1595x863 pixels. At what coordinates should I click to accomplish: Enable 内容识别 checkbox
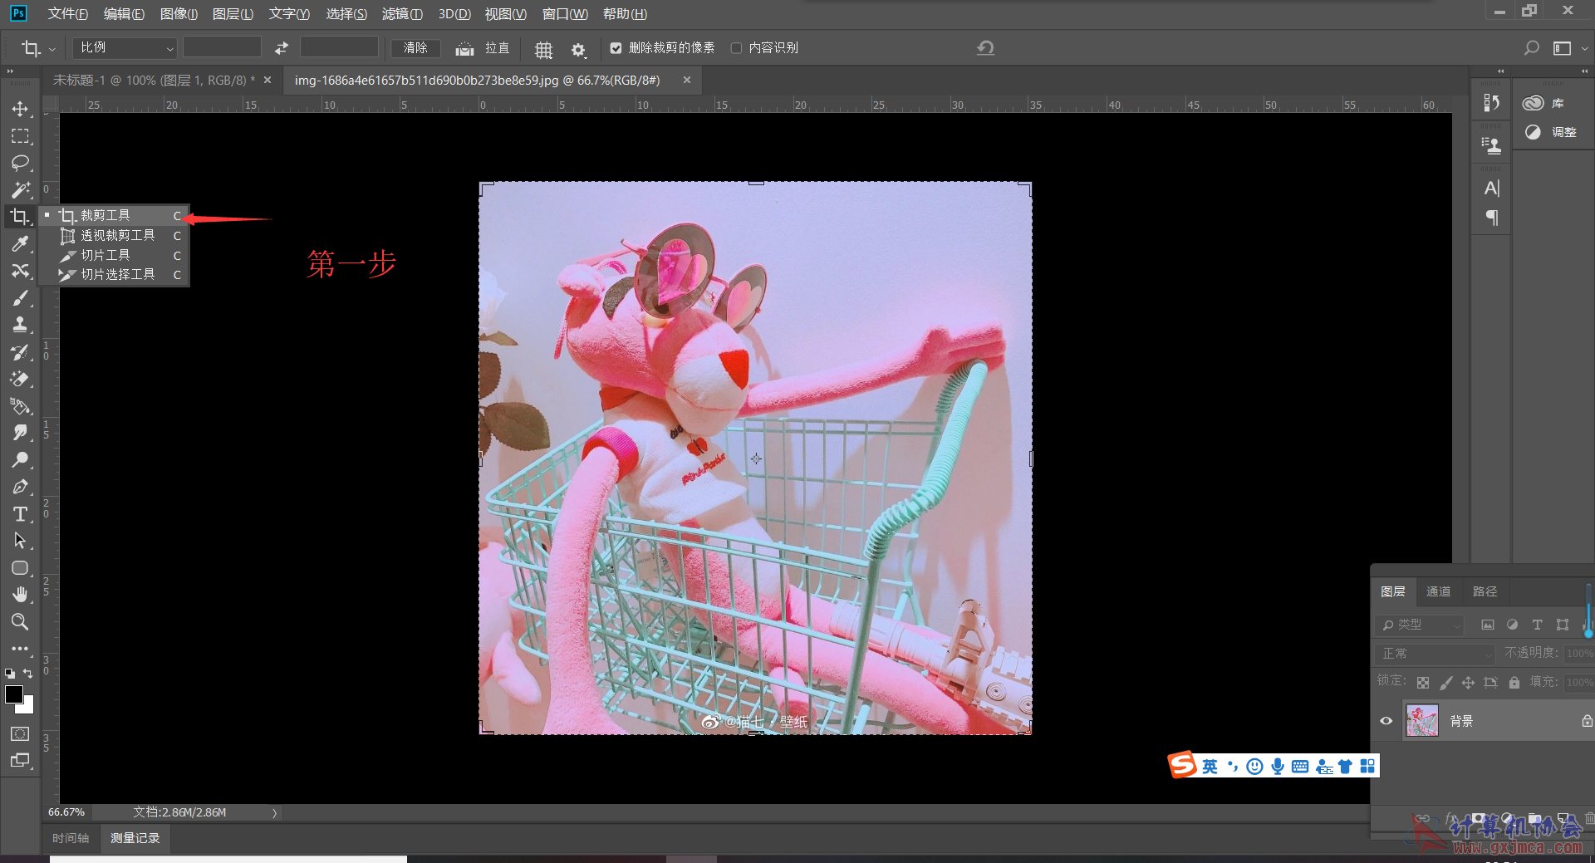(x=736, y=48)
